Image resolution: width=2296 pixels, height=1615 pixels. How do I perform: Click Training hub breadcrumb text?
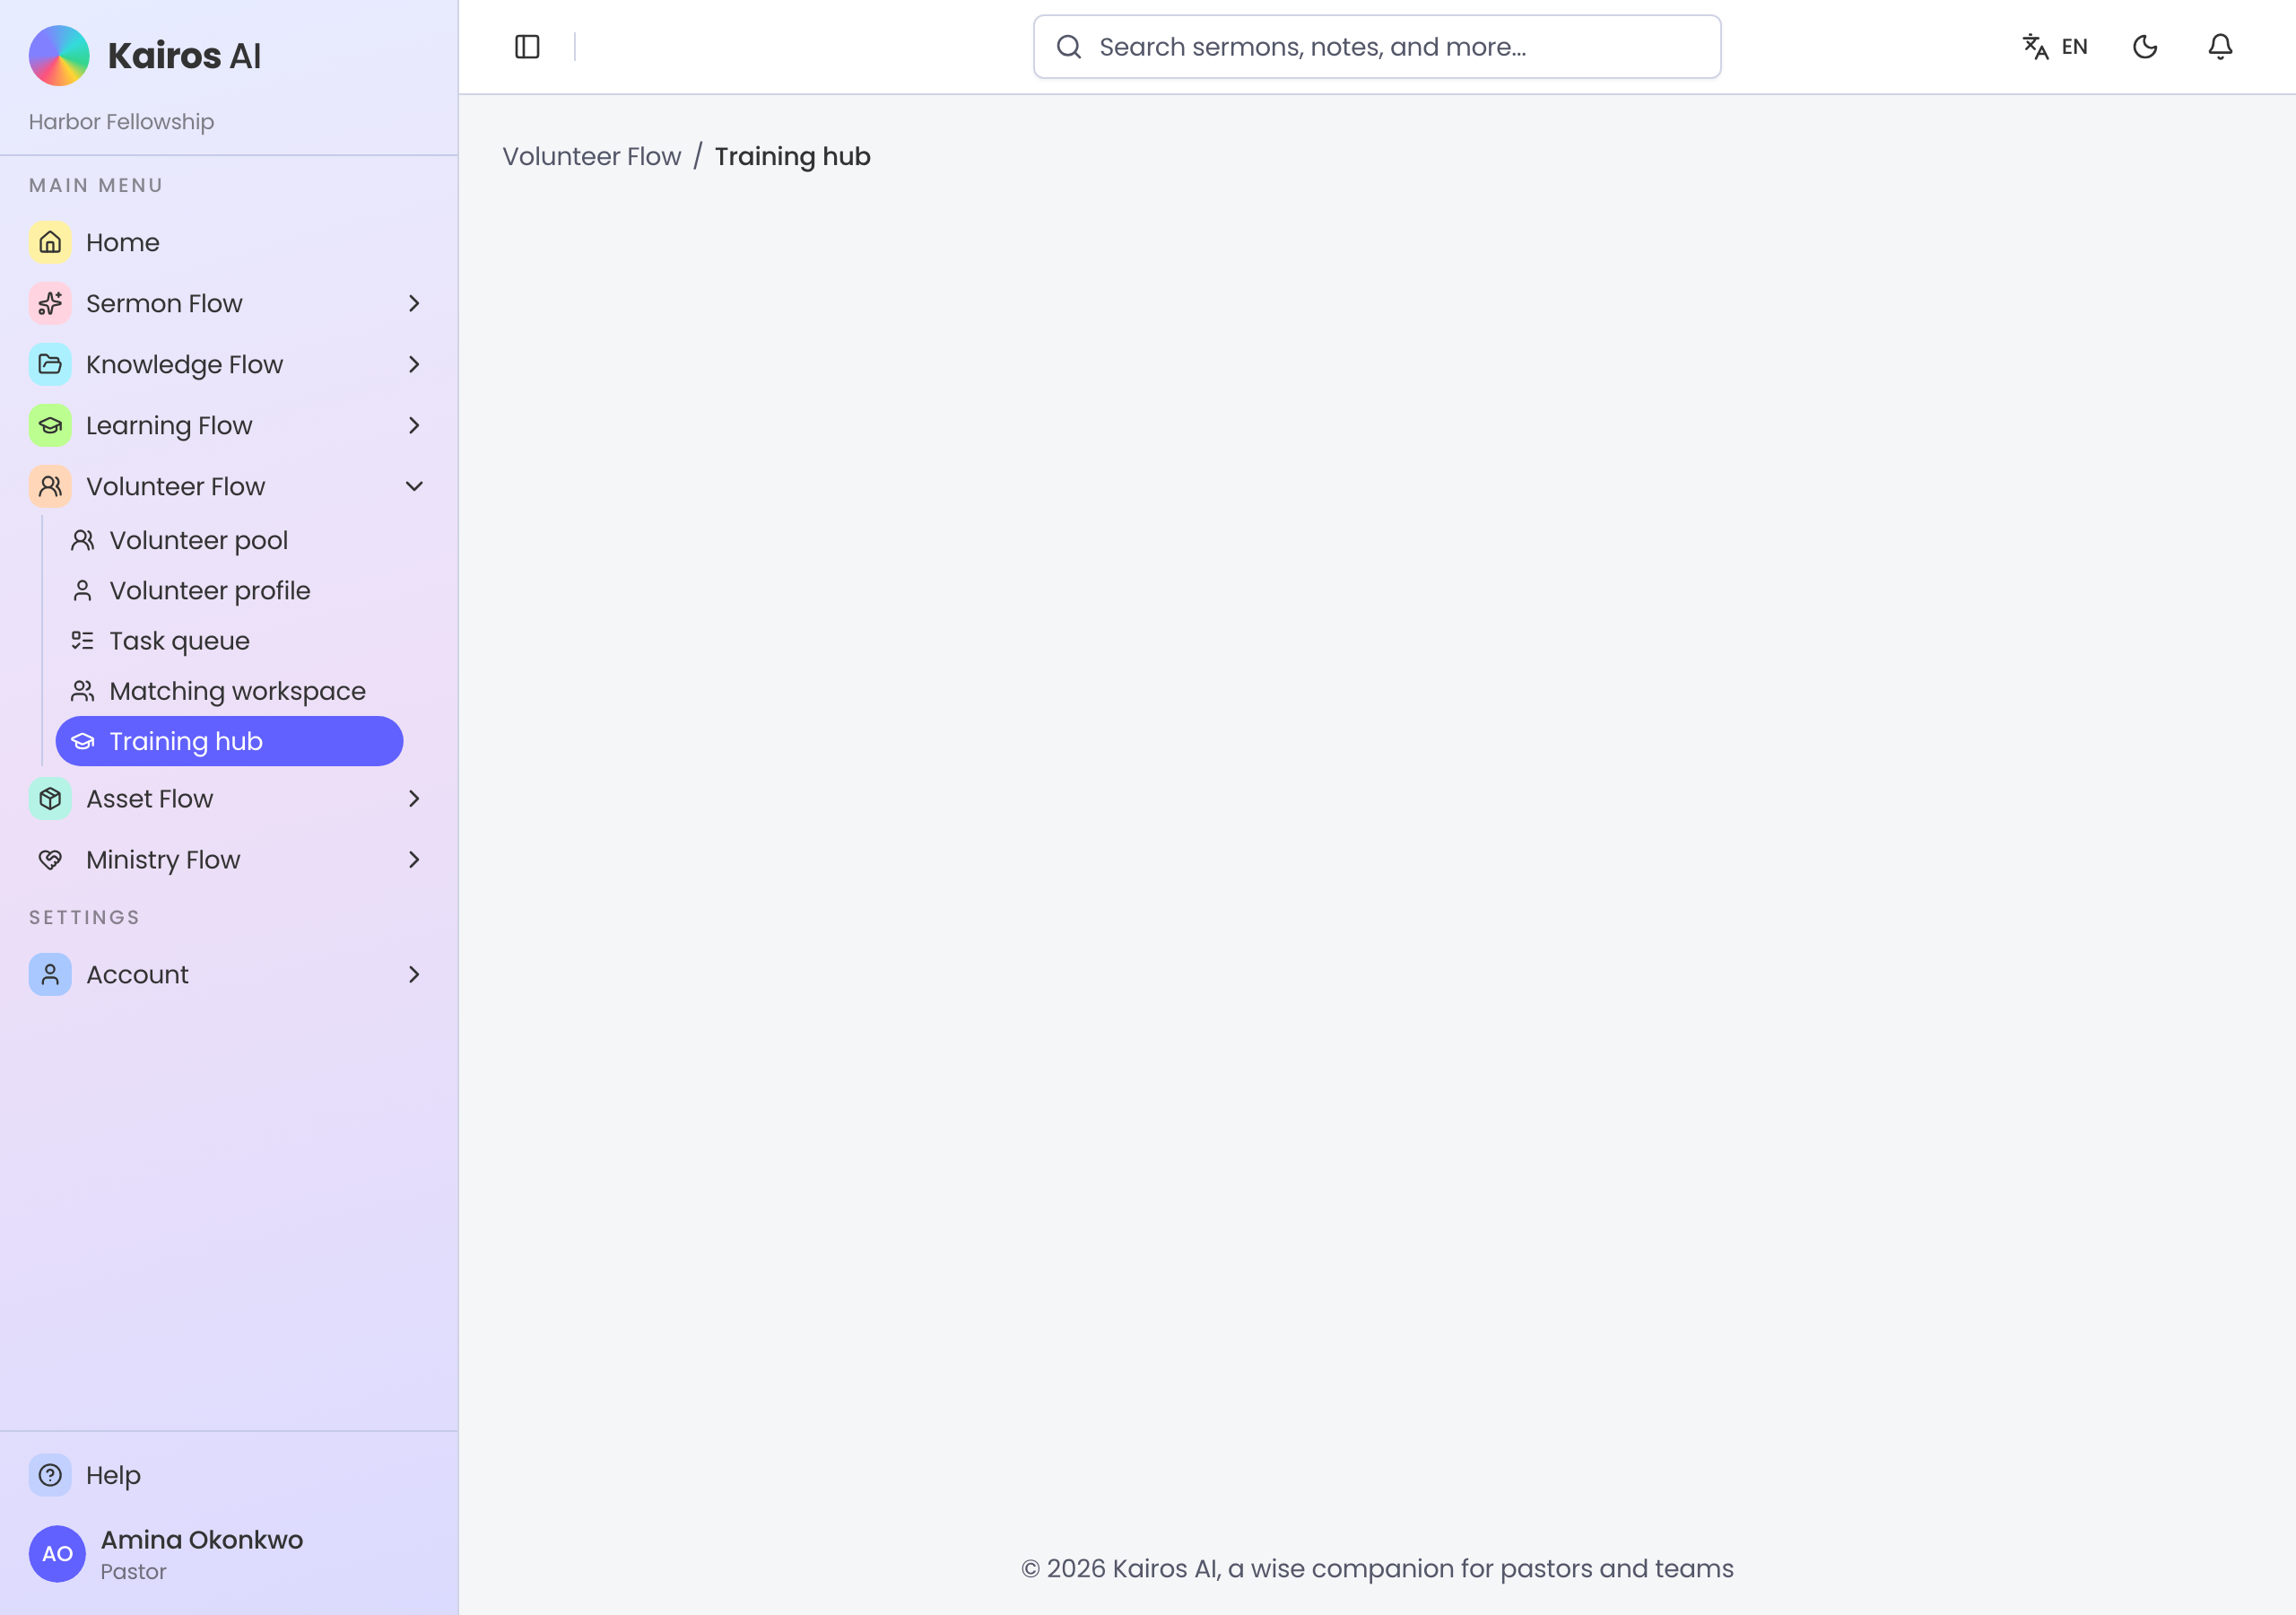click(x=792, y=157)
